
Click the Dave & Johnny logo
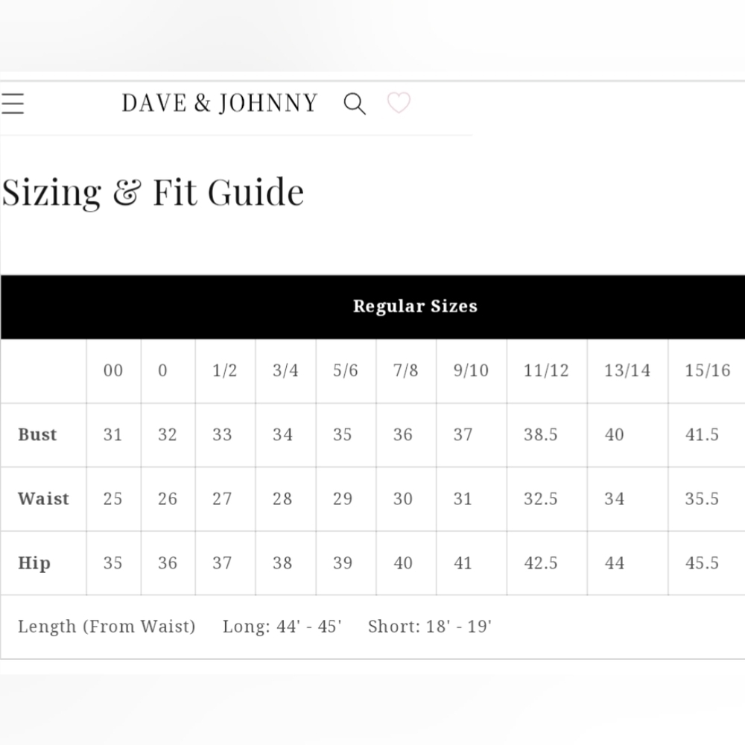coord(220,103)
